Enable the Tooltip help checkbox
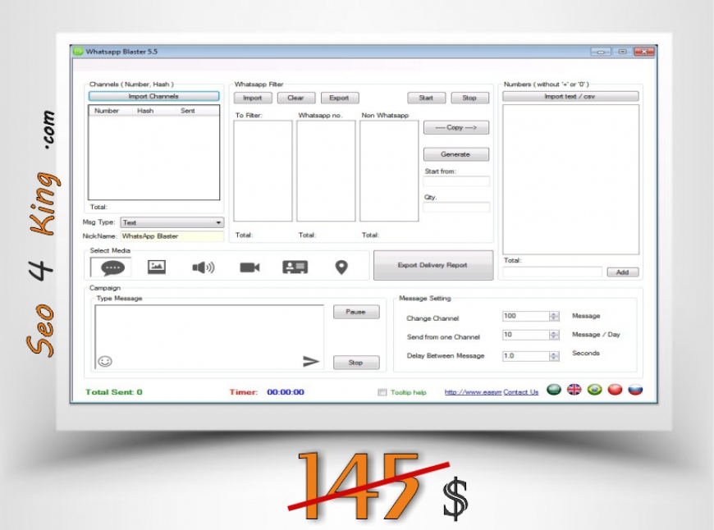The height and width of the screenshot is (530, 714). [382, 392]
